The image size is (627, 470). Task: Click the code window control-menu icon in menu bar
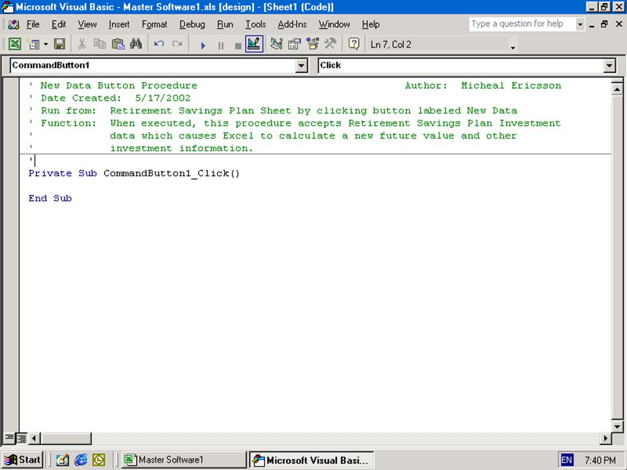point(14,24)
